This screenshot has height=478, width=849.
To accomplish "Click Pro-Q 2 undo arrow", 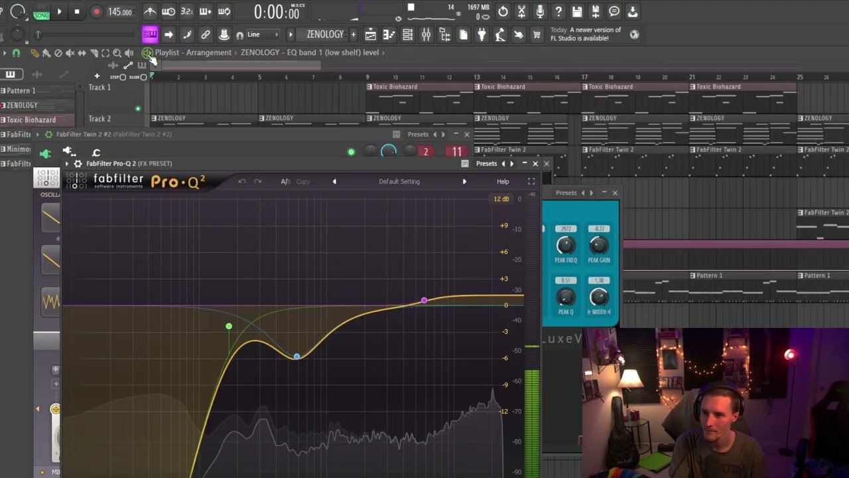I will (x=242, y=181).
